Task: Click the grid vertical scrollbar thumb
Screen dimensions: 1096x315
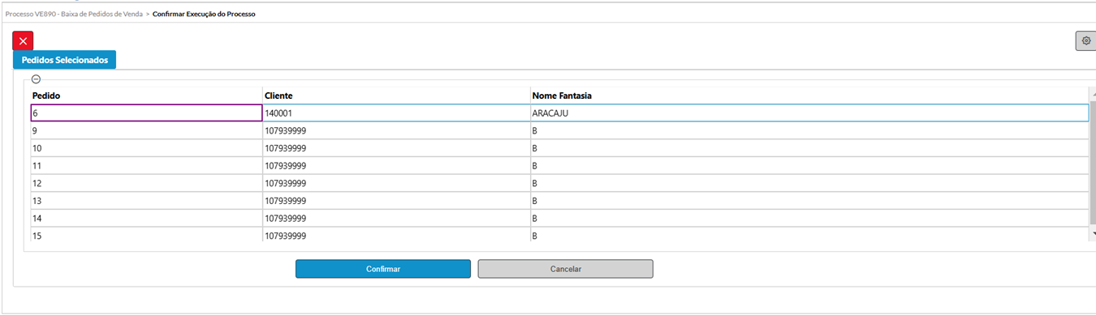Action: point(1093,164)
